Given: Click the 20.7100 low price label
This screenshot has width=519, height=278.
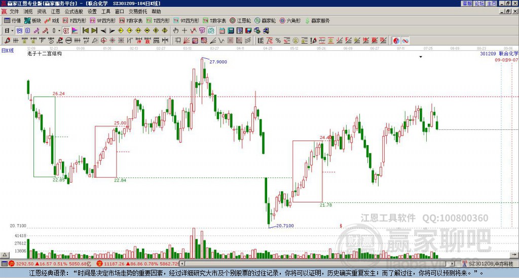Looking at the screenshot, I should 285,226.
